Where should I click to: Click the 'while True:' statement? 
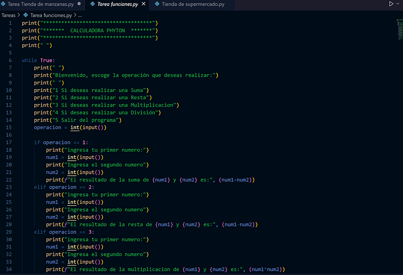[38, 60]
